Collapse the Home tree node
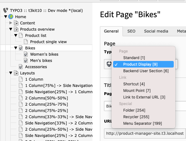Image resolution: width=186 pixels, height=141 pixels. 6,17
